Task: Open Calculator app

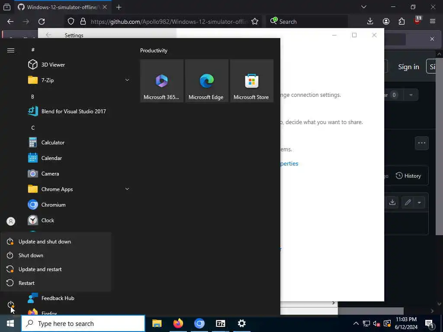Action: pyautogui.click(x=46, y=143)
